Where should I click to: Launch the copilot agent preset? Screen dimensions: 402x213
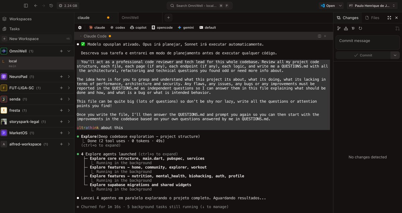[x=138, y=27]
